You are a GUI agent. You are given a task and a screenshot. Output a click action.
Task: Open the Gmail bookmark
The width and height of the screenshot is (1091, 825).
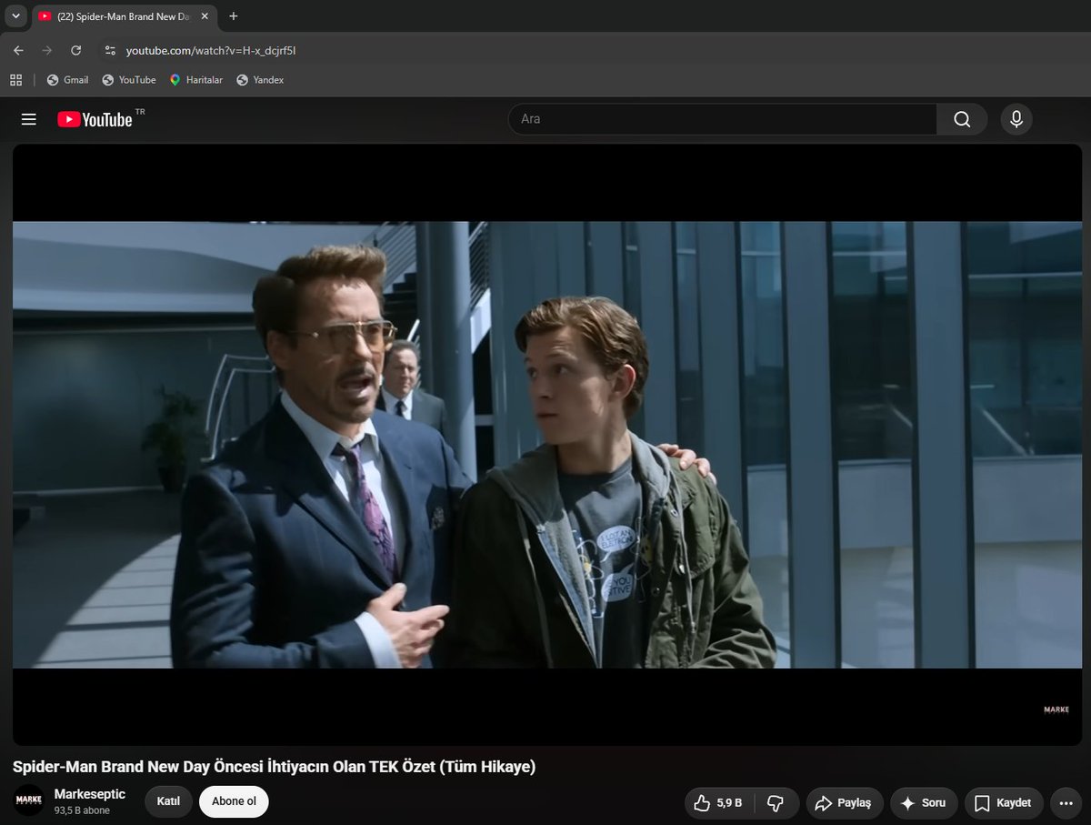coord(67,80)
